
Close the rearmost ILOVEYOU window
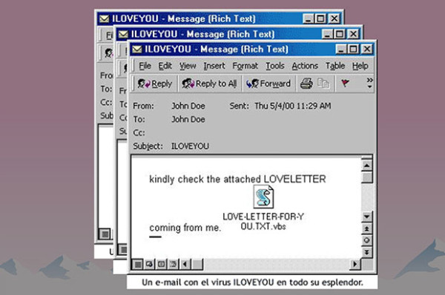(x=334, y=18)
